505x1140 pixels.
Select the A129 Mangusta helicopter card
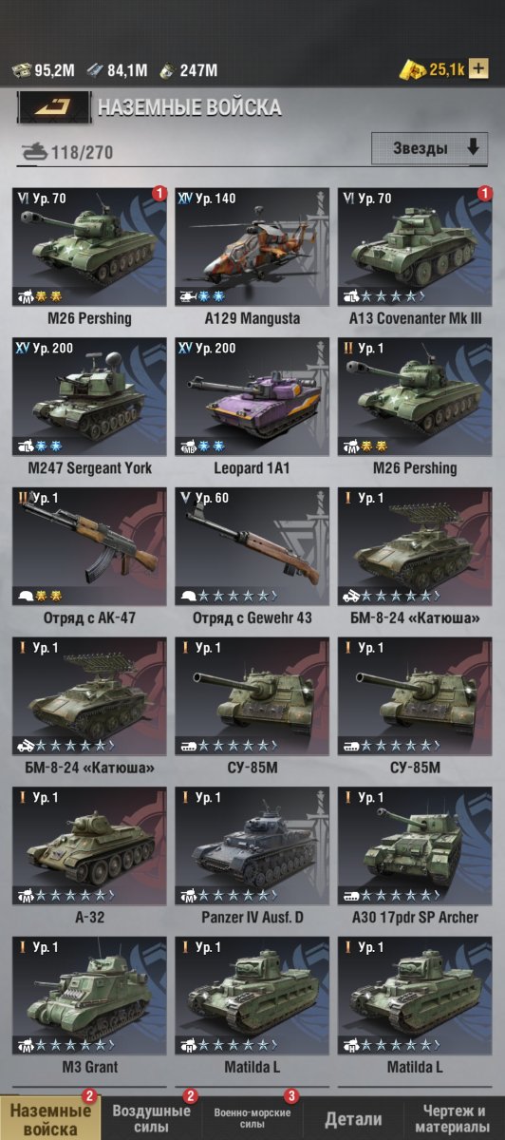coord(252,256)
